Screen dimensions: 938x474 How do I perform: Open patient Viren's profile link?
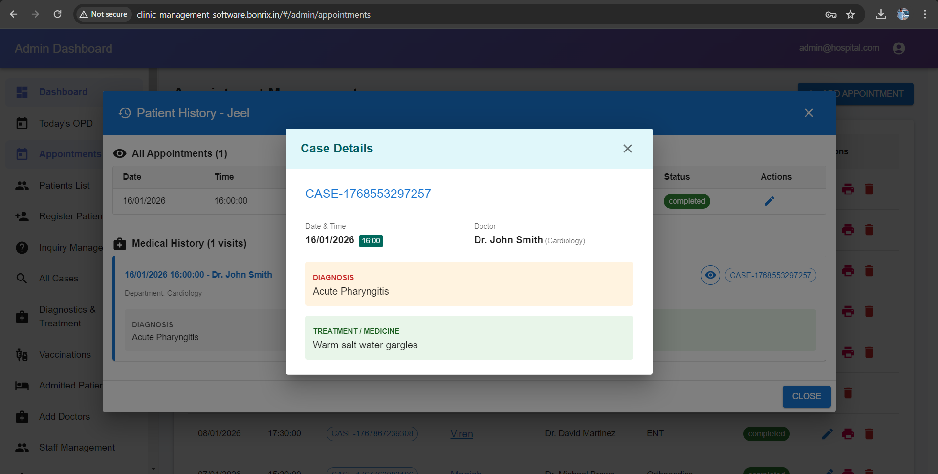pos(461,433)
